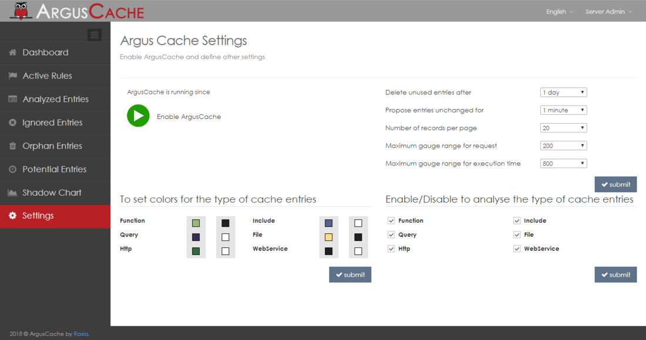Open Potential Entries page
This screenshot has width=646, height=340.
tap(55, 170)
